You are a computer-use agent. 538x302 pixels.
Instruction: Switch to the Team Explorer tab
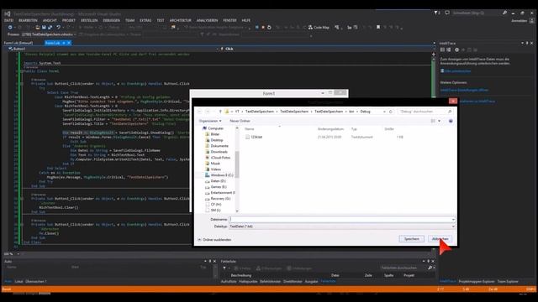point(508,282)
